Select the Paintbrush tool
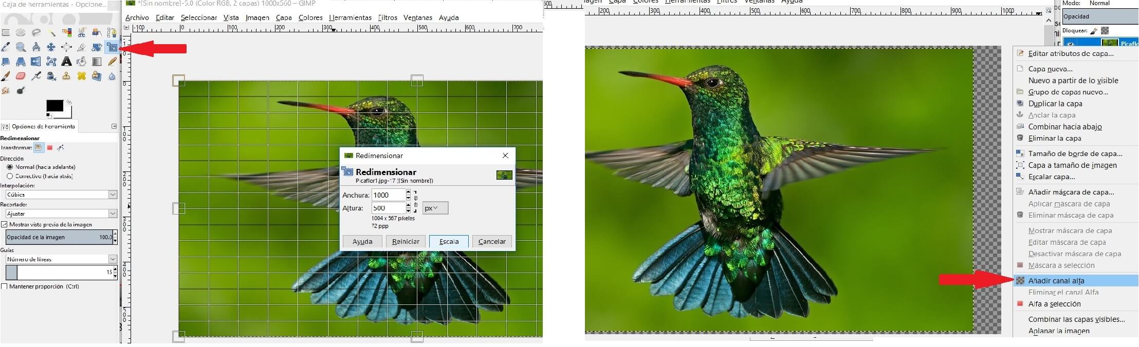The image size is (1139, 347). [x=6, y=76]
